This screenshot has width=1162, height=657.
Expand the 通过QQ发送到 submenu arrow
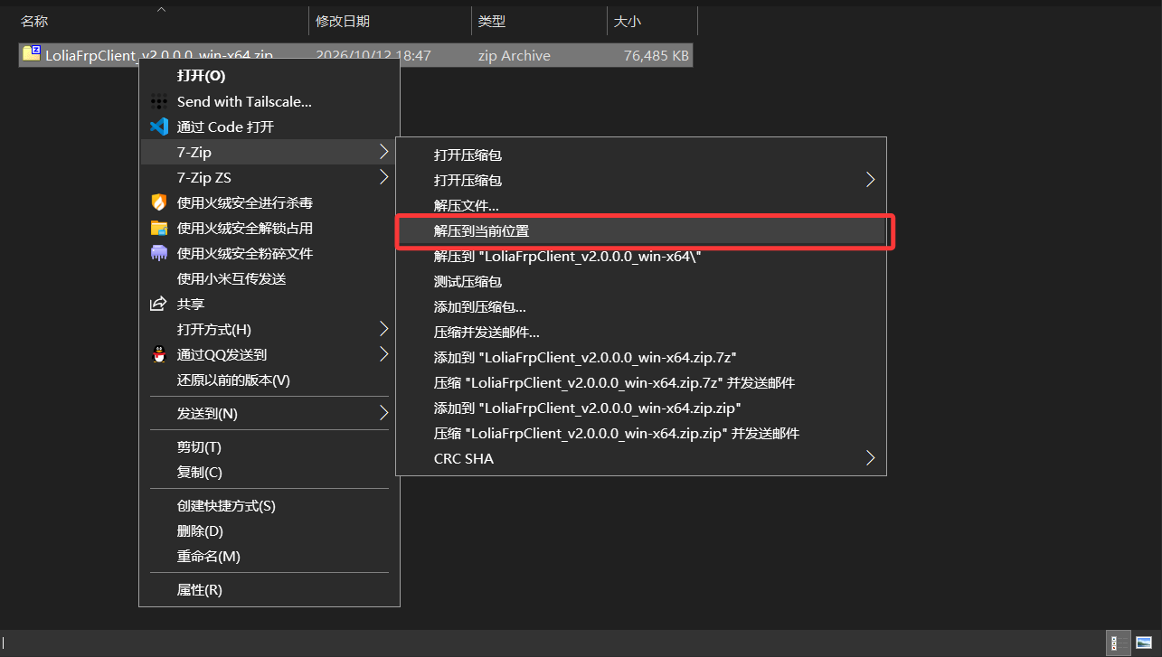(383, 354)
